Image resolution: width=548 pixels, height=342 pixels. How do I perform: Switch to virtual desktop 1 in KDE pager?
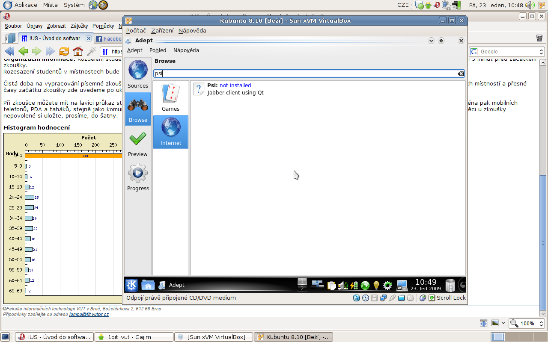pos(302,281)
